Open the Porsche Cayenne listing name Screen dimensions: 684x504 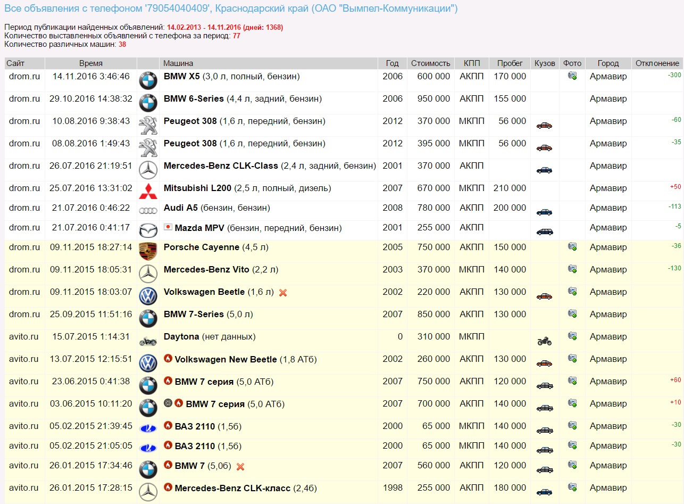coord(202,247)
